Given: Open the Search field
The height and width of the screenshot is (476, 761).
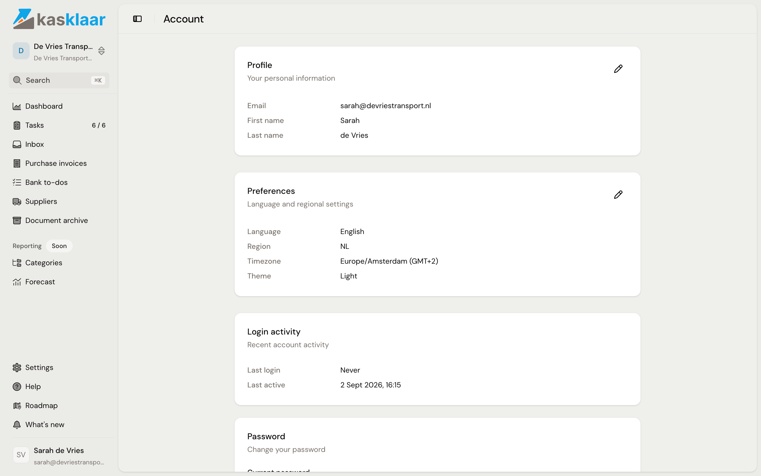Looking at the screenshot, I should point(59,80).
